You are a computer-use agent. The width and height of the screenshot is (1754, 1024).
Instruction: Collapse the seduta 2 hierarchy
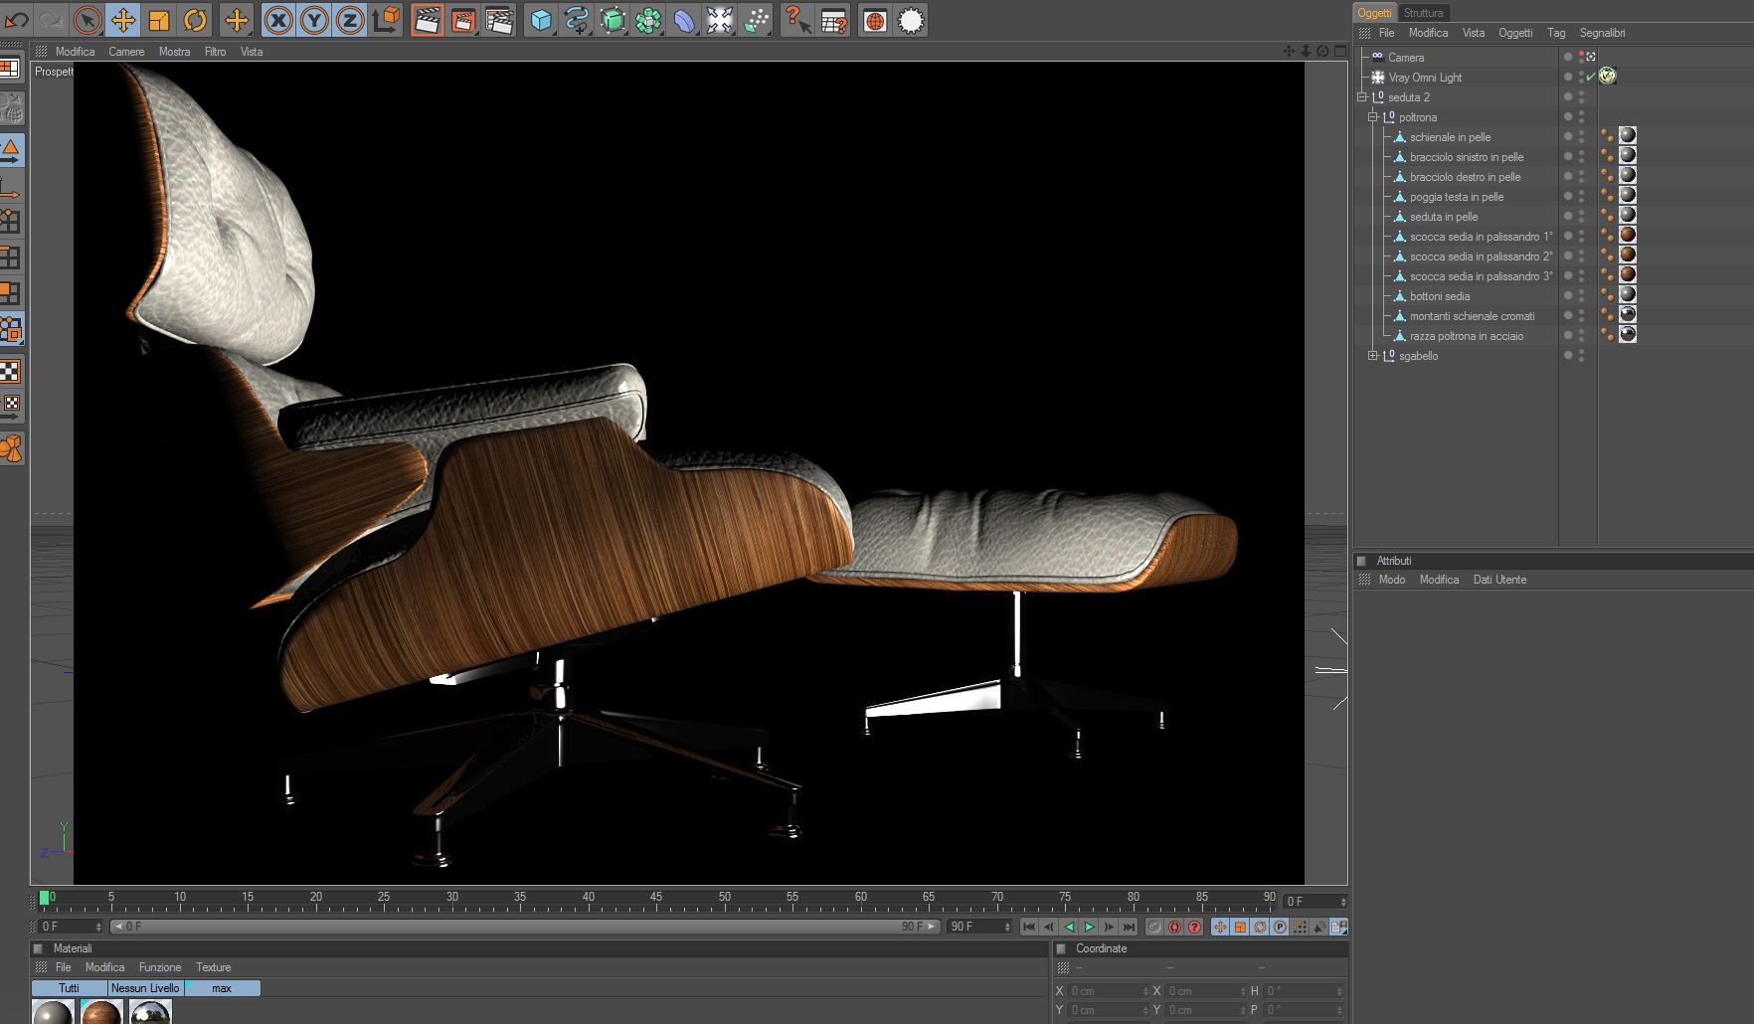point(1362,97)
